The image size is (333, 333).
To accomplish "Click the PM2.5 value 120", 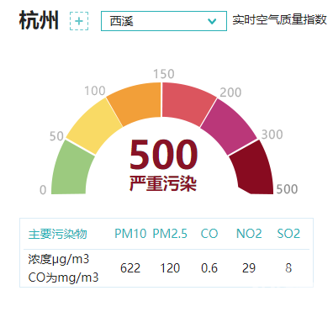I will [170, 268].
